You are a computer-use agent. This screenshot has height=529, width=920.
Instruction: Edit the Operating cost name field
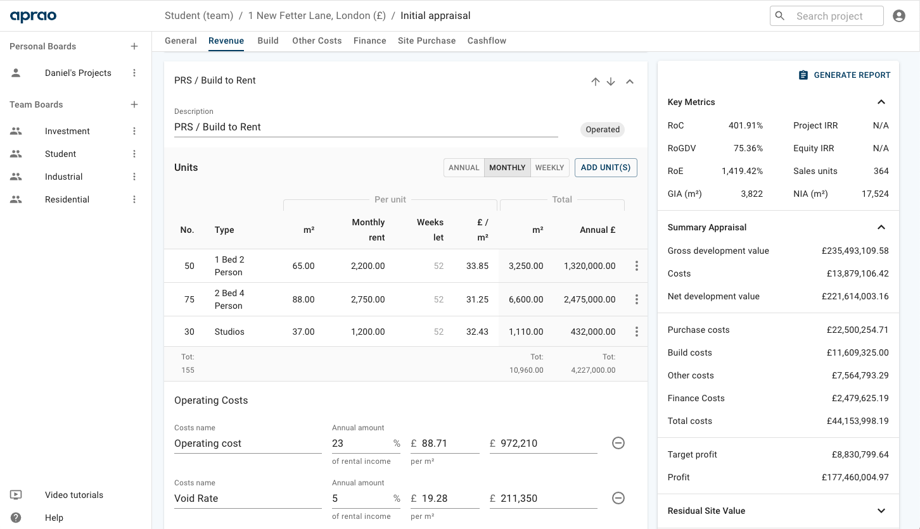pyautogui.click(x=248, y=443)
